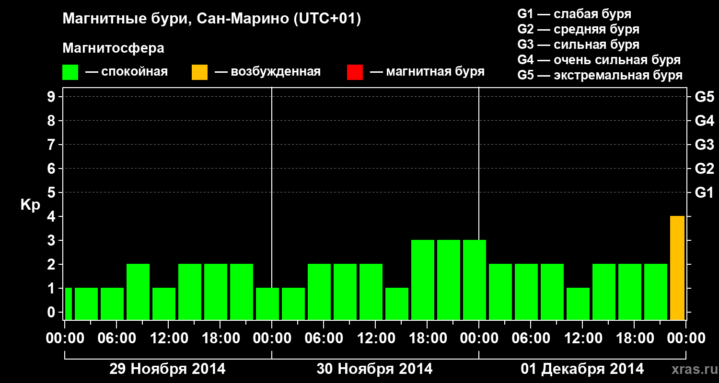Viewport: 719px width, 383px height.
Task: Click the '— магнитная буря' legend label
Action: (x=427, y=72)
